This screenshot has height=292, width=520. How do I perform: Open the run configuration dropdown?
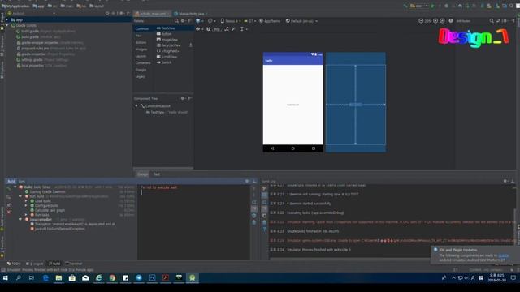click(419, 6)
